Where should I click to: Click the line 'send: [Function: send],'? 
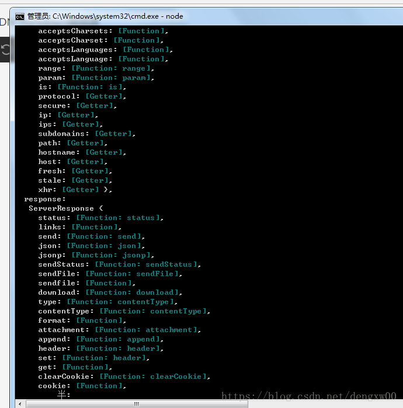pos(91,236)
